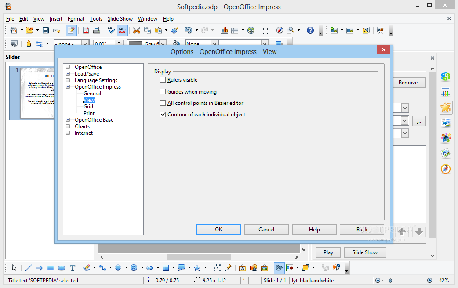The height and width of the screenshot is (288, 458).
Task: Expand the Language Settings tree node
Action: (68, 80)
